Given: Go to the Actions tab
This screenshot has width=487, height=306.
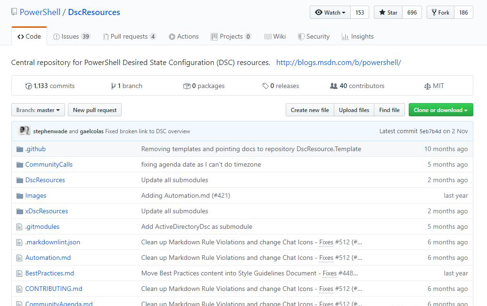Looking at the screenshot, I should point(184,36).
